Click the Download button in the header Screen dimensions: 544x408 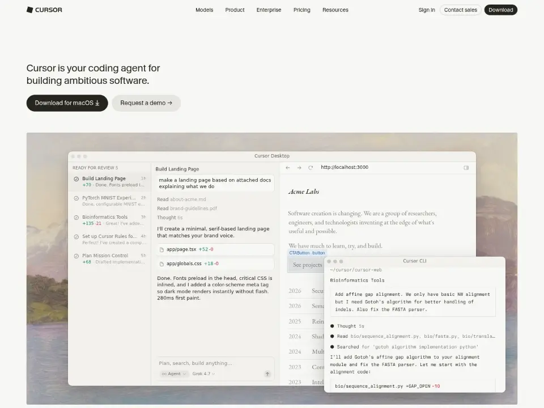pyautogui.click(x=501, y=10)
